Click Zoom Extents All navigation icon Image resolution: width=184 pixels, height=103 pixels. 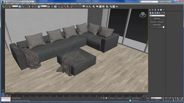182,98
